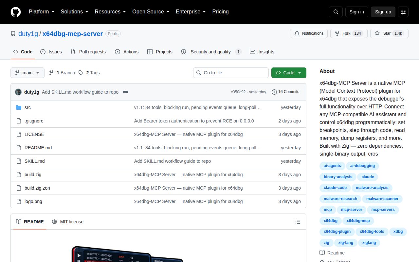Select the MIT license tab
The image size is (419, 262).
click(67, 222)
